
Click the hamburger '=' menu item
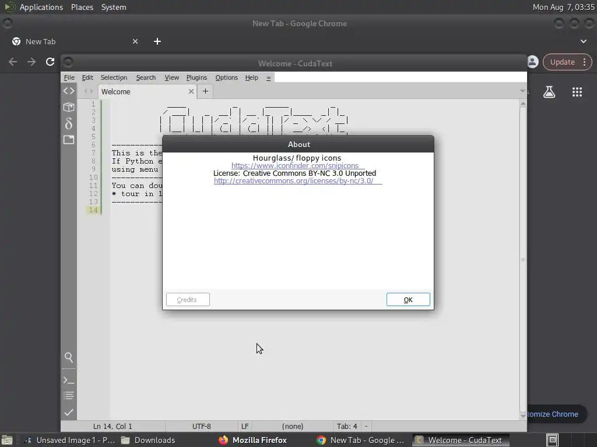(268, 78)
